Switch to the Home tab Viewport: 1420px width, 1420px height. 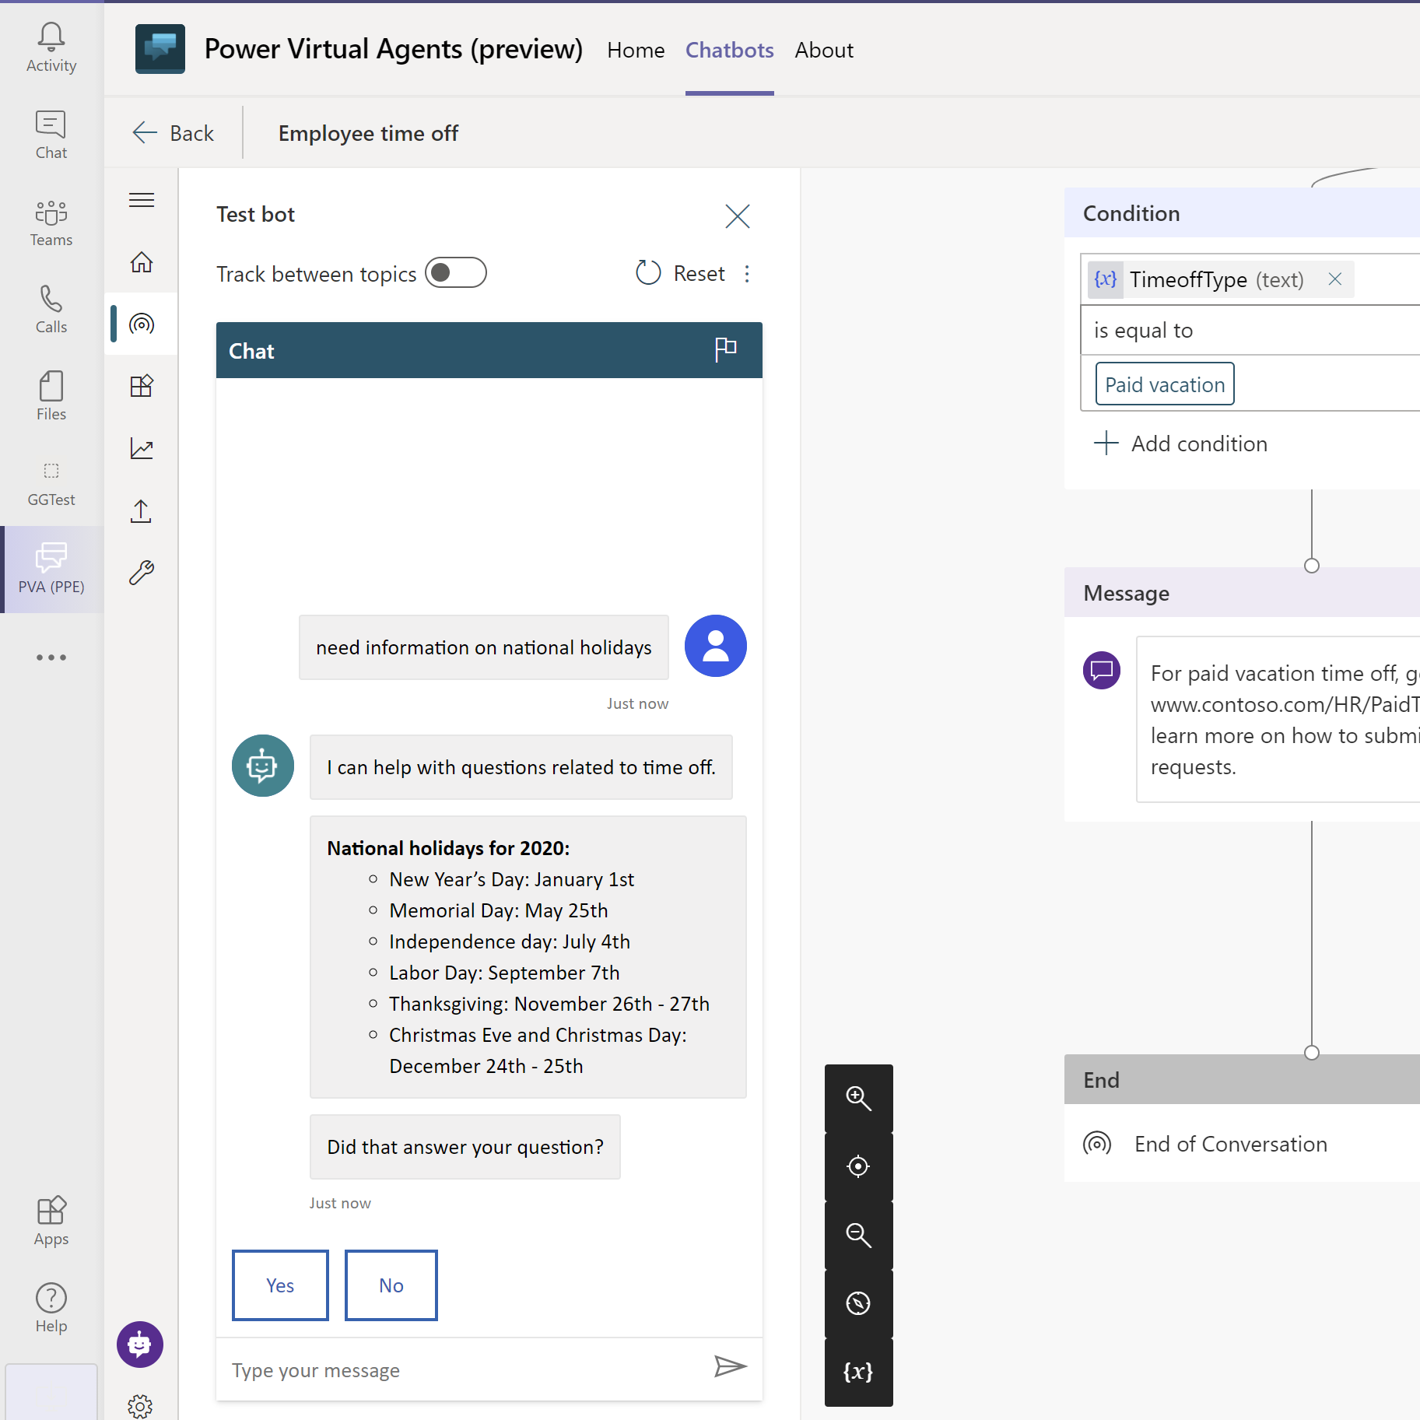click(636, 50)
